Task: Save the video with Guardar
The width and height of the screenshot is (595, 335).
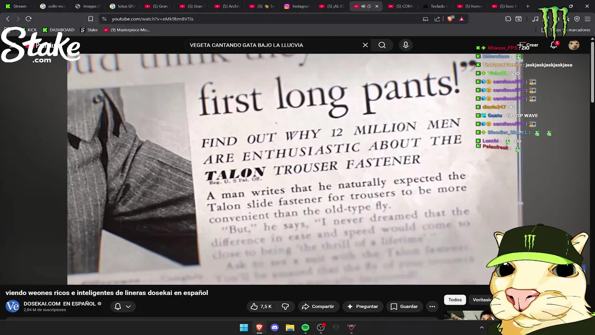Action: point(404,307)
